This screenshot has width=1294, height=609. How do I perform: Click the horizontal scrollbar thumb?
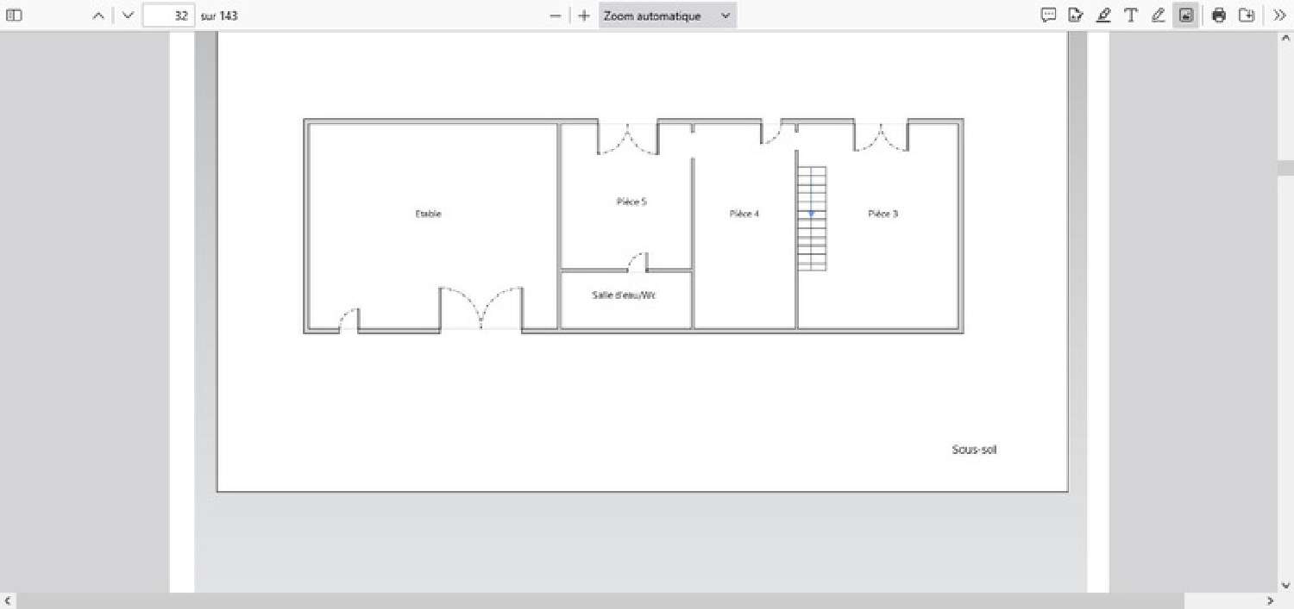pos(600,601)
